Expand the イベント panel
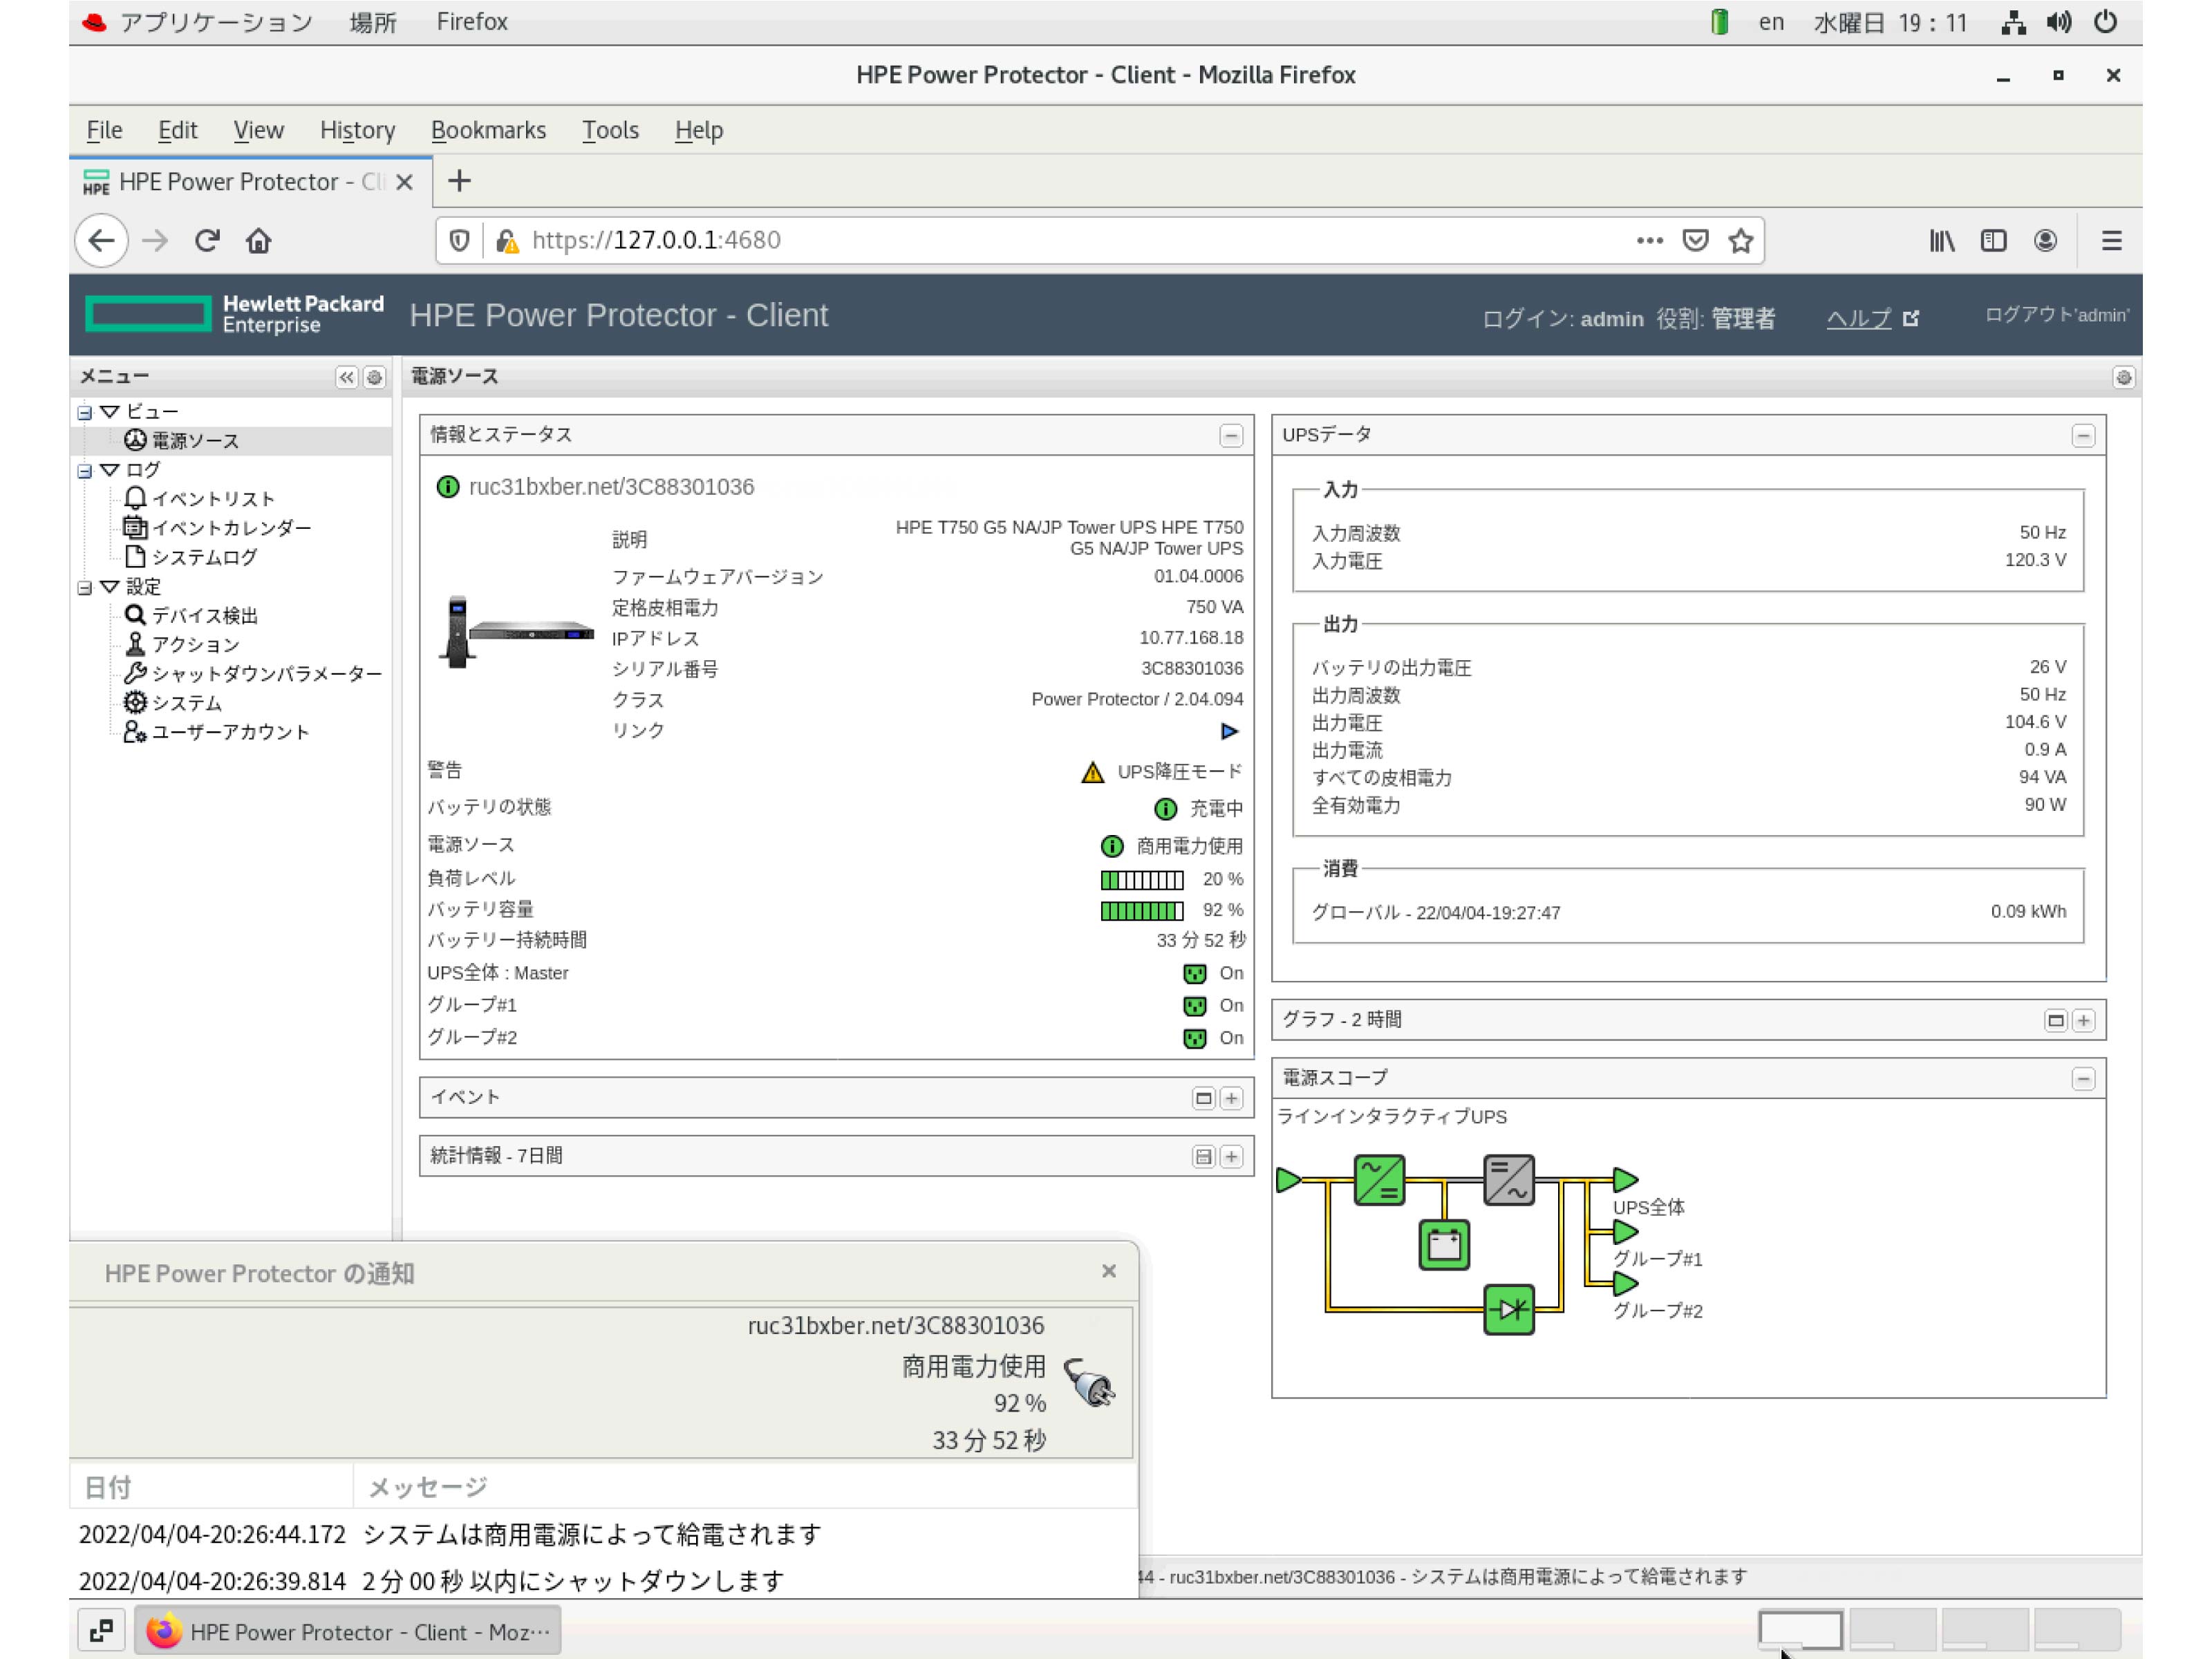Image resolution: width=2212 pixels, height=1659 pixels. [x=1231, y=1098]
